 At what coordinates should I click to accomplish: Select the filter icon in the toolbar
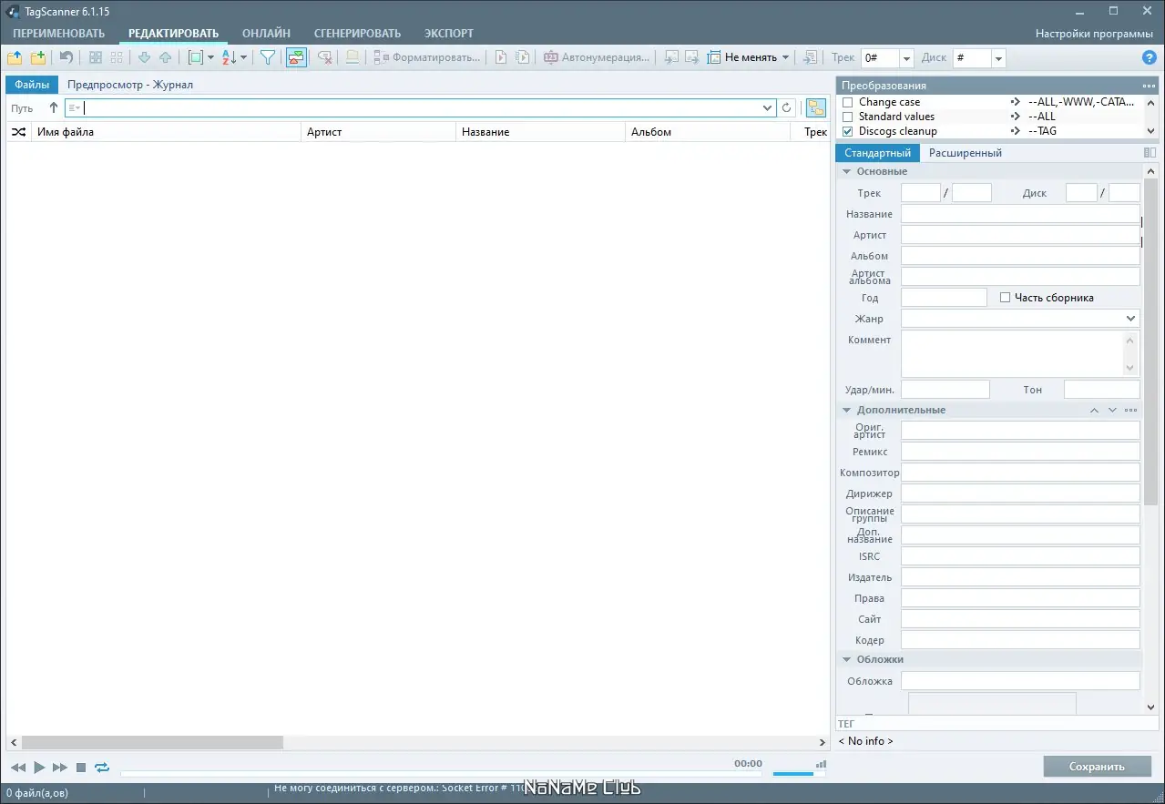(267, 56)
